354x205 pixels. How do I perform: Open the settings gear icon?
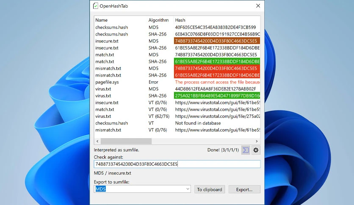tap(256, 150)
